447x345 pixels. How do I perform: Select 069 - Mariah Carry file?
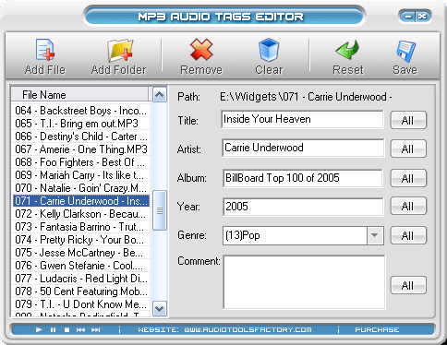81,175
